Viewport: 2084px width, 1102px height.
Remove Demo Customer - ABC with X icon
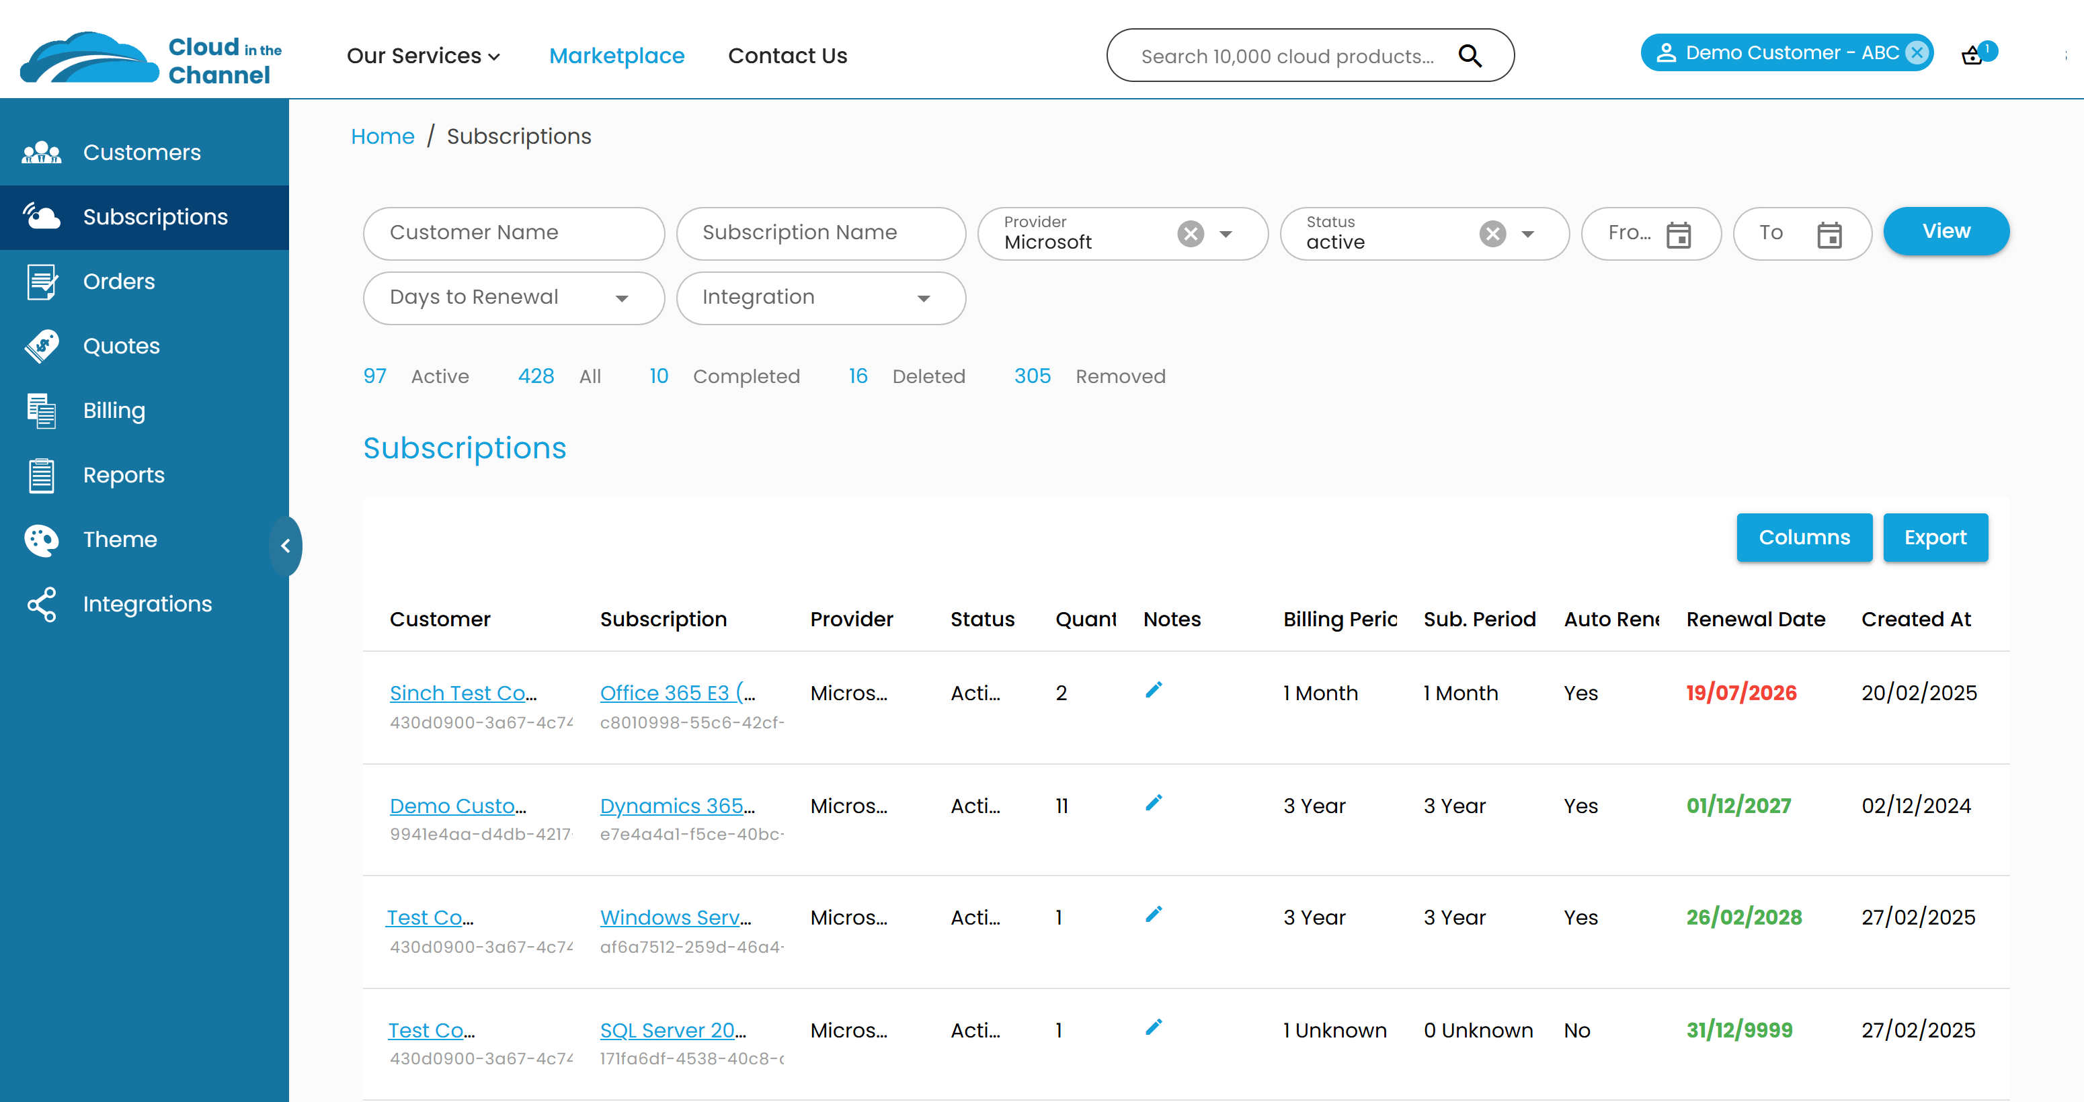click(1917, 52)
